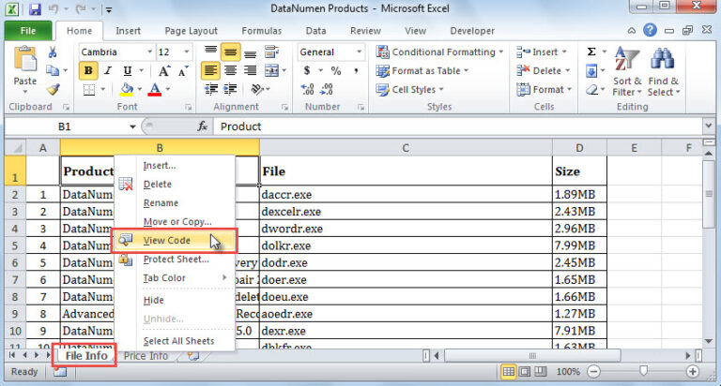Apply Comma Style formatting

(356, 70)
